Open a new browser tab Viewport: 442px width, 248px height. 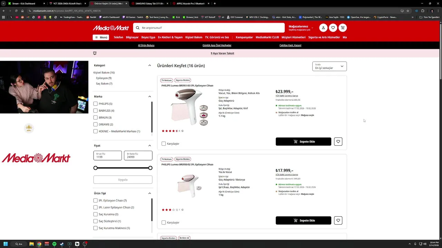pyautogui.click(x=215, y=3)
